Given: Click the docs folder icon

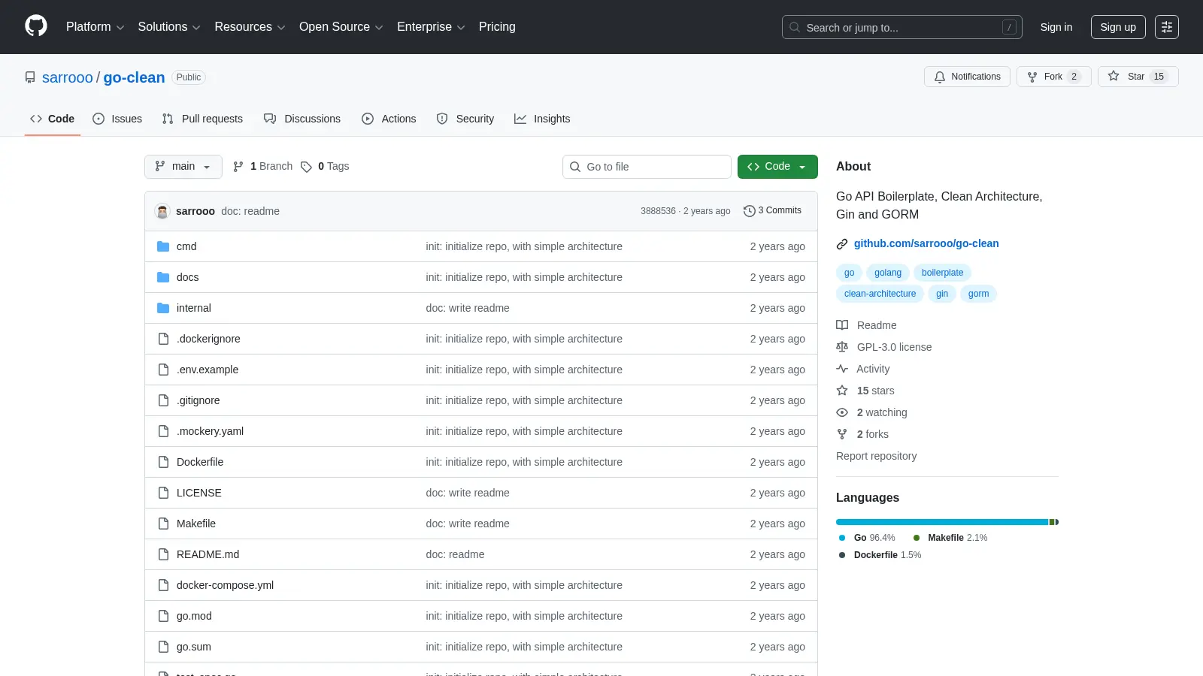Looking at the screenshot, I should (x=163, y=277).
